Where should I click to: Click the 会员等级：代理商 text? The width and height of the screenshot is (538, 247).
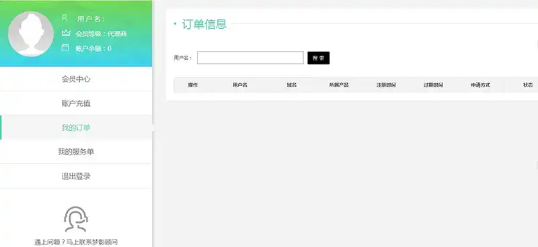click(102, 34)
